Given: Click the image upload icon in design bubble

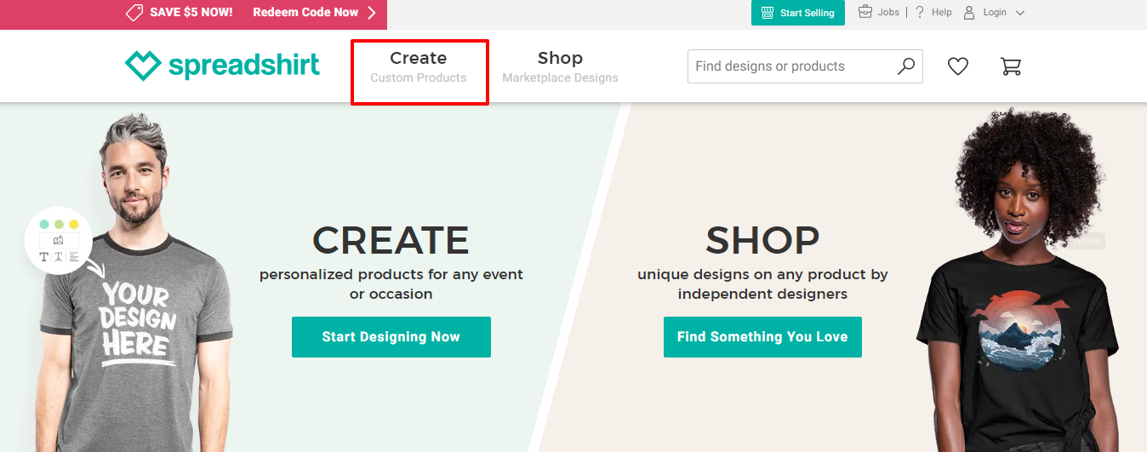Looking at the screenshot, I should 59,241.
